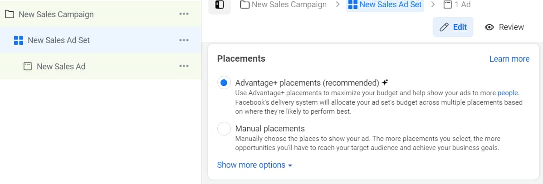Open more options for New Sales Ad
Screen dimensions: 543x184
pyautogui.click(x=184, y=66)
